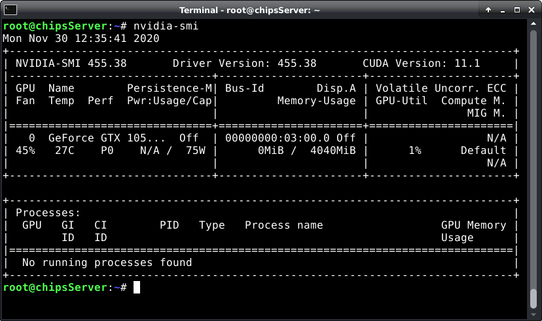Click the keep-above arrow button in title bar
Viewport: 542px width, 321px height.
488,10
